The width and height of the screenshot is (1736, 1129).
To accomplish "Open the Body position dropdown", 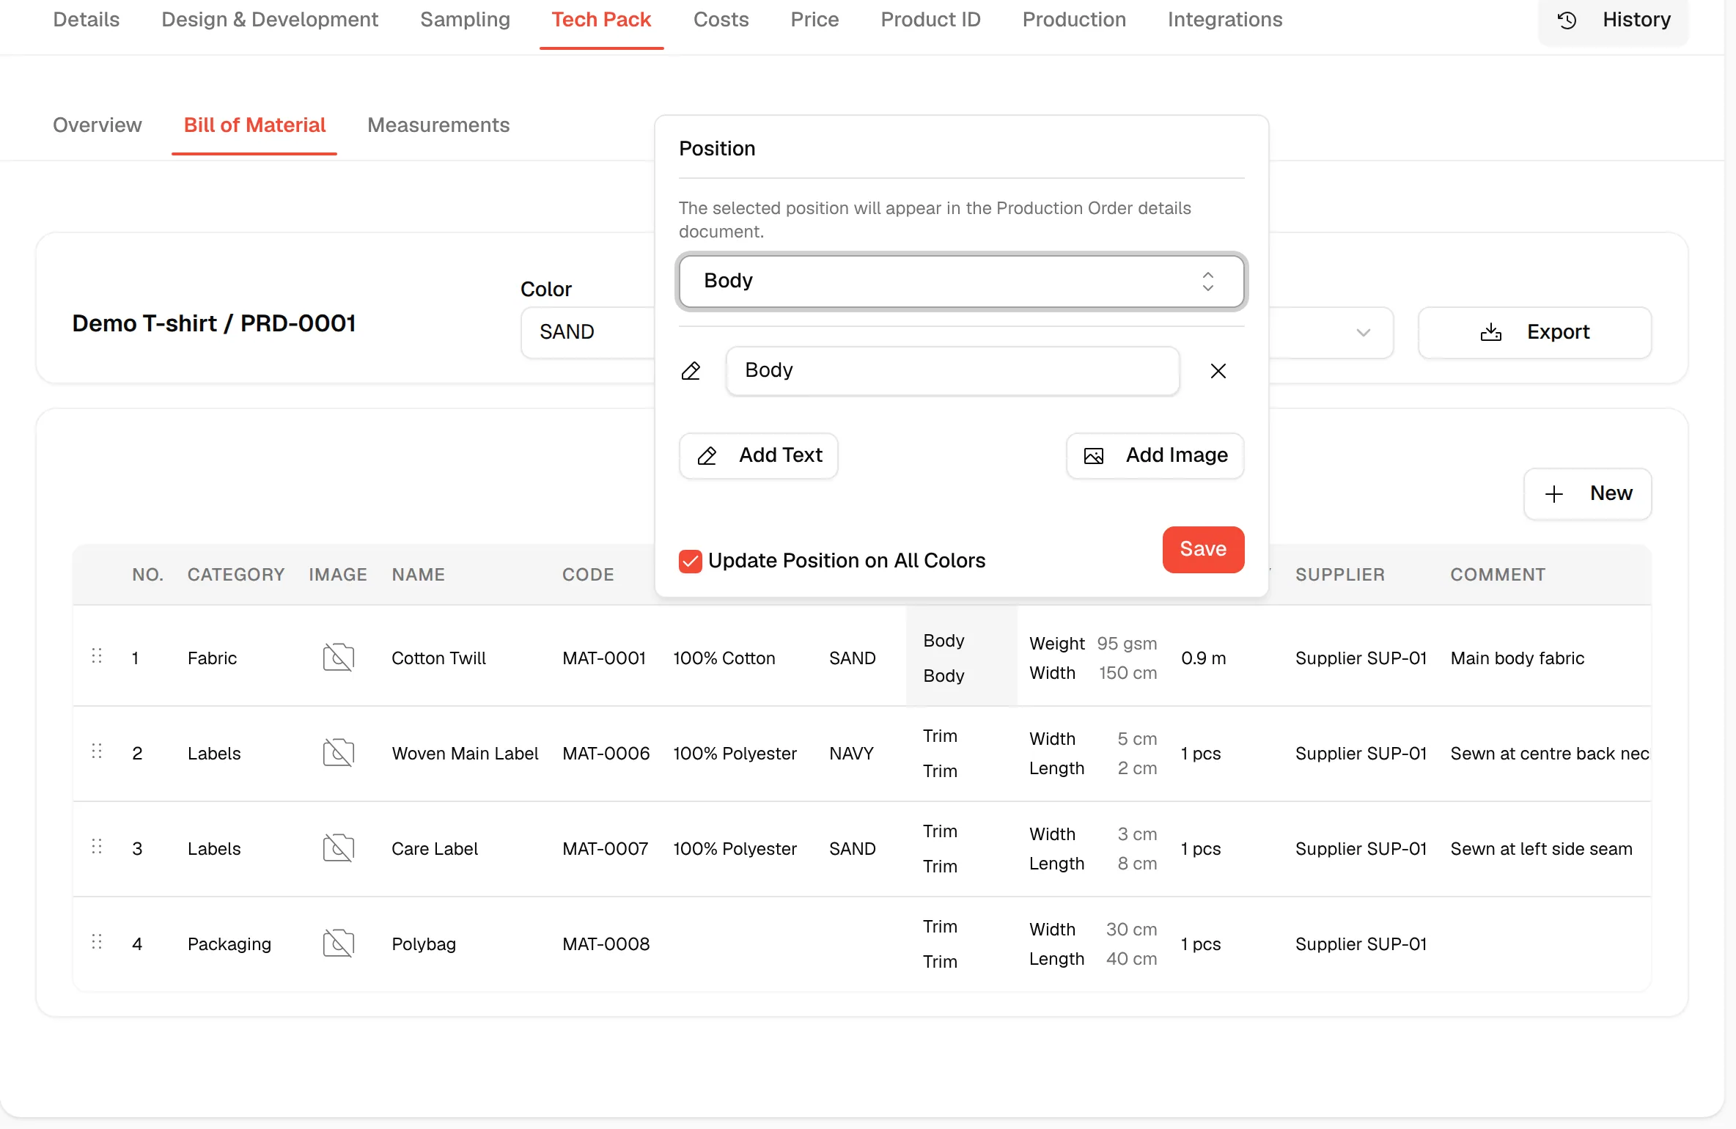I will 962,282.
